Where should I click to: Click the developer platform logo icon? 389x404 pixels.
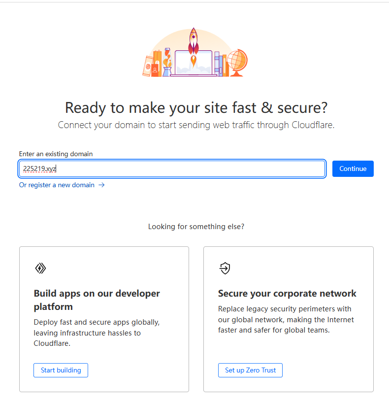point(40,268)
